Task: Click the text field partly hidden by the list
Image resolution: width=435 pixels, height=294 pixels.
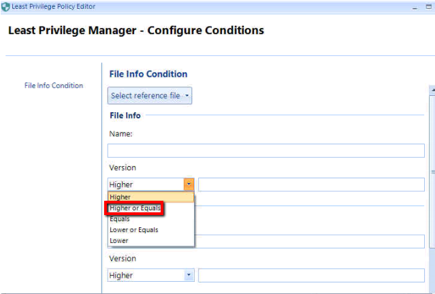Action: (310, 241)
